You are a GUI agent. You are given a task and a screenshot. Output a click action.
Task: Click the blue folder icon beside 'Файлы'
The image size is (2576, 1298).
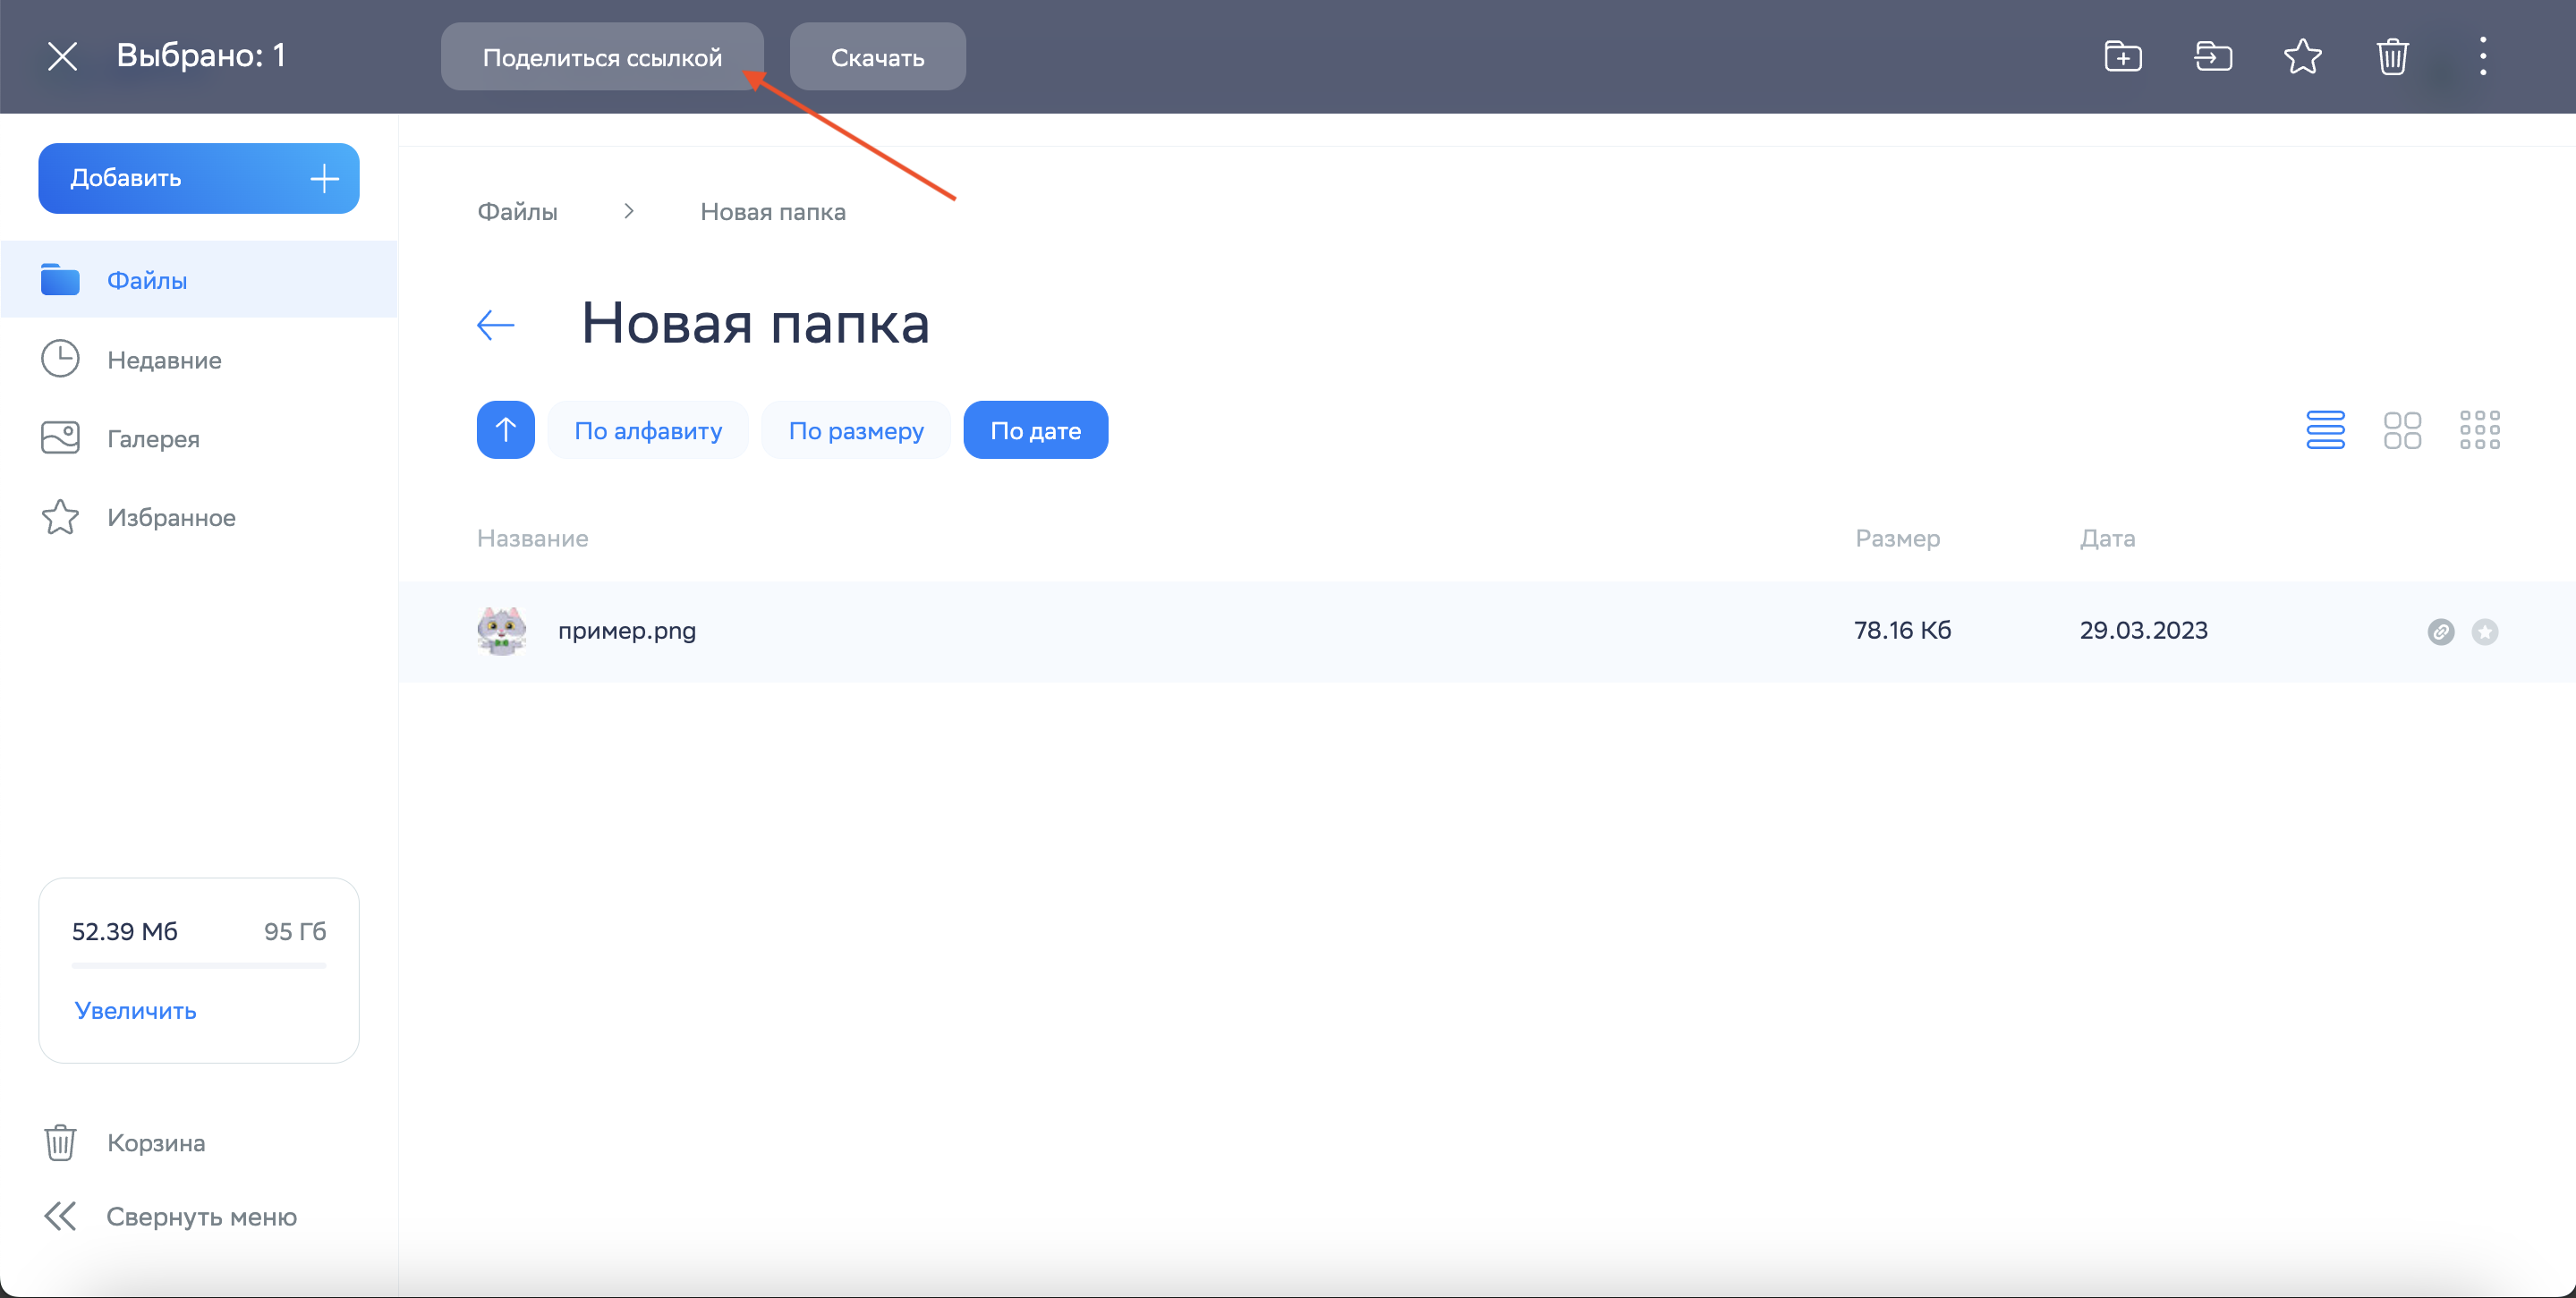pyautogui.click(x=60, y=279)
